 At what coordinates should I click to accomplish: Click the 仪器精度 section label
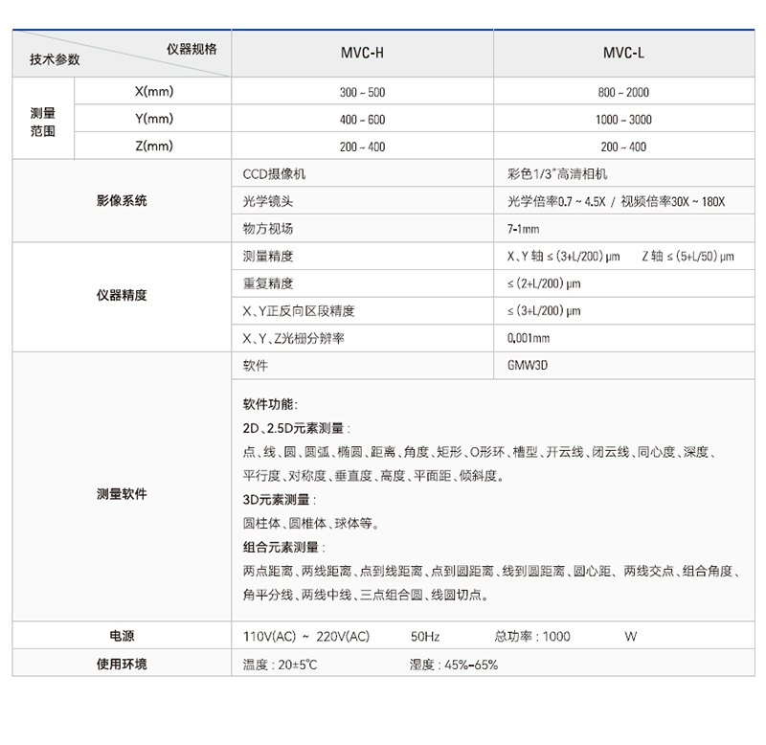(x=122, y=296)
